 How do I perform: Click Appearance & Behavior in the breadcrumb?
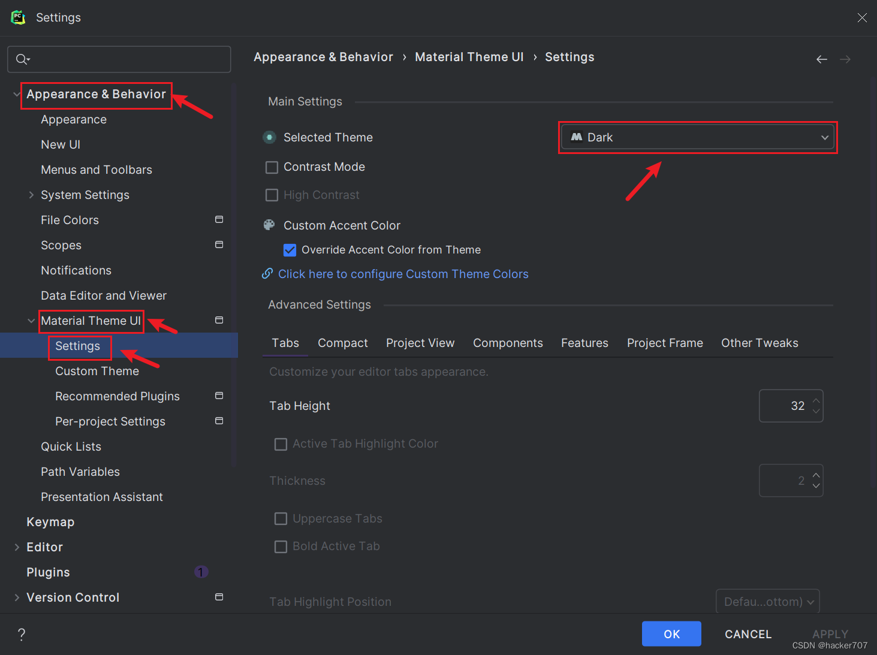(x=323, y=57)
